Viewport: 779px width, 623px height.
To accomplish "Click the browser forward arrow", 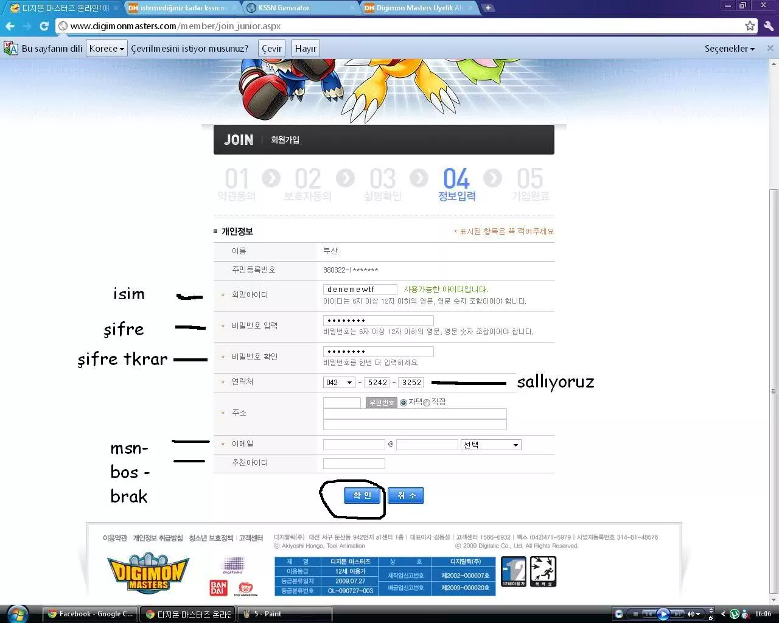I will pyautogui.click(x=27, y=26).
